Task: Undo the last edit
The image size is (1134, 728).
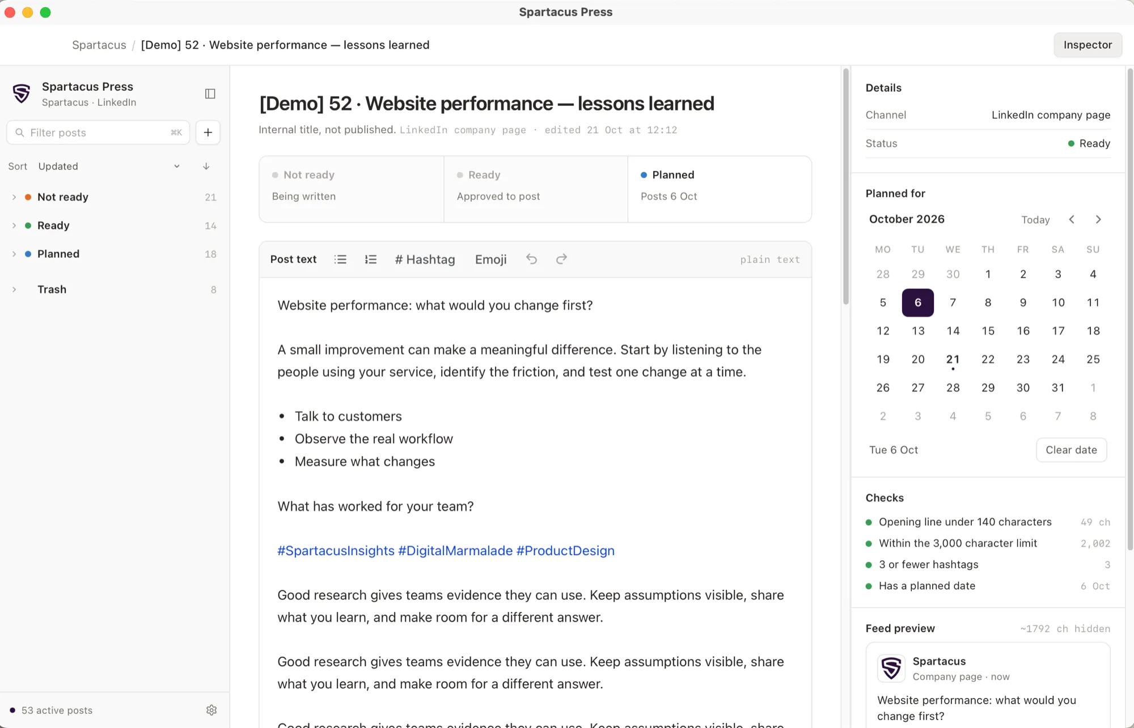Action: 531,259
